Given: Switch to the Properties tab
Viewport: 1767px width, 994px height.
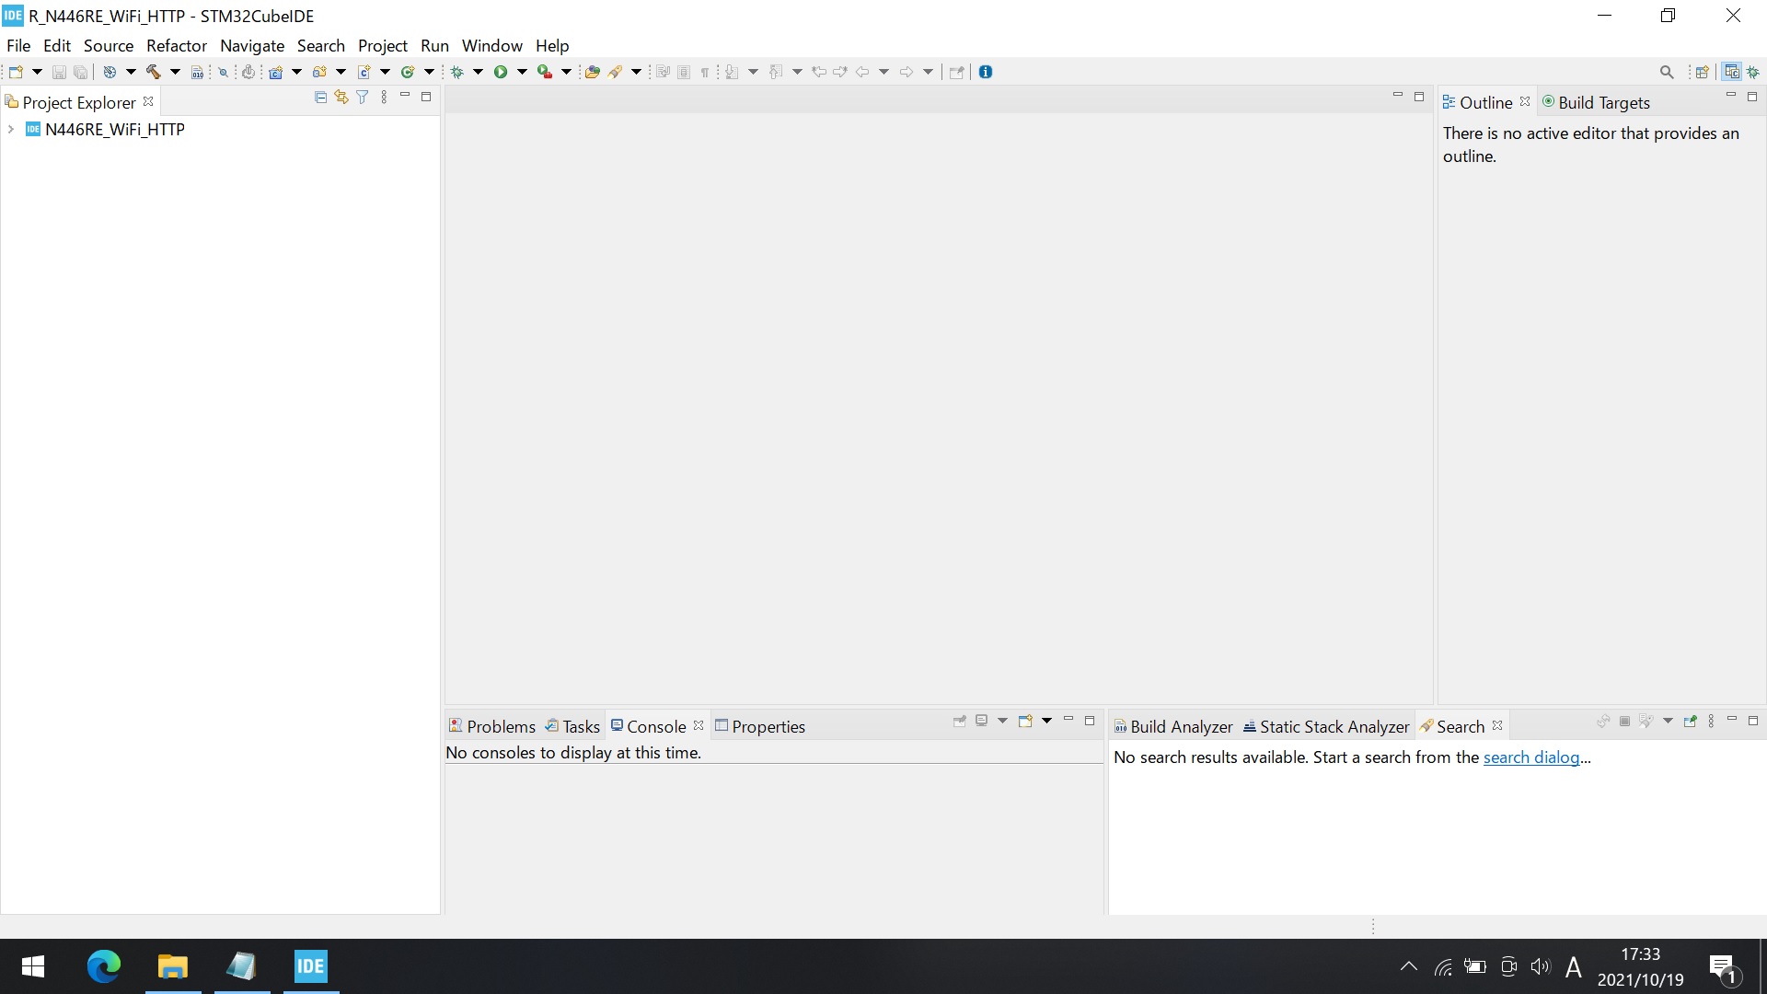Looking at the screenshot, I should coord(760,727).
